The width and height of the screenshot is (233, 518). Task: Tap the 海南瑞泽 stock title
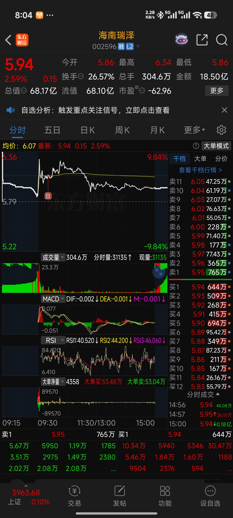click(116, 35)
